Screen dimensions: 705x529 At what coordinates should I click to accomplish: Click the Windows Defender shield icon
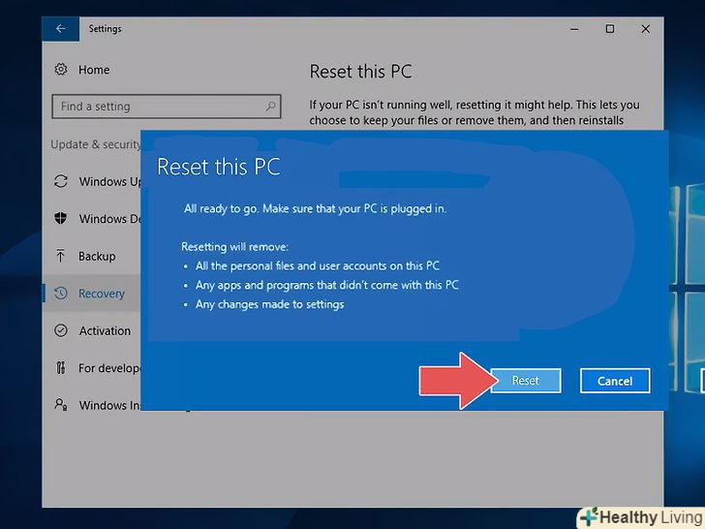[61, 219]
